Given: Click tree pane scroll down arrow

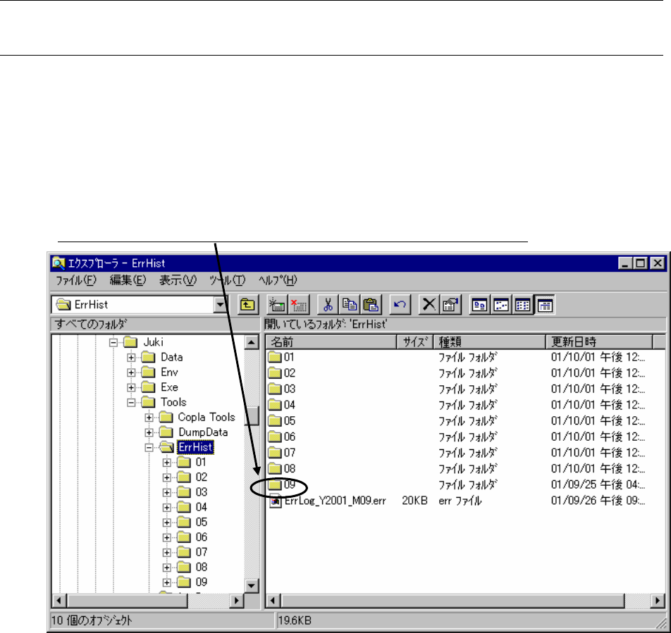Looking at the screenshot, I should click(252, 586).
